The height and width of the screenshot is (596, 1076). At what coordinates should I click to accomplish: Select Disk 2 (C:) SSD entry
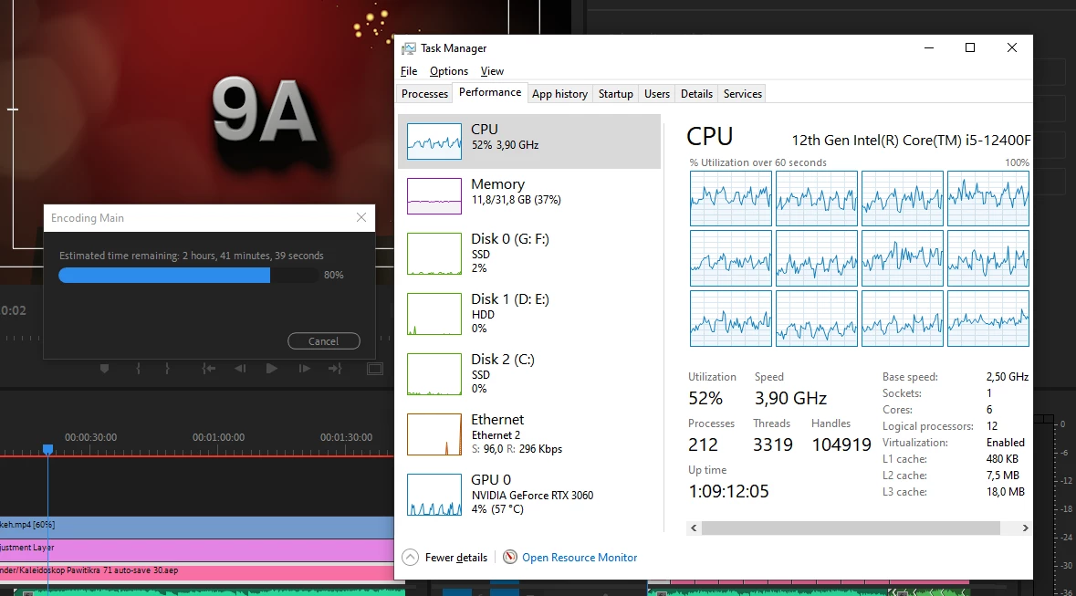pyautogui.click(x=529, y=374)
